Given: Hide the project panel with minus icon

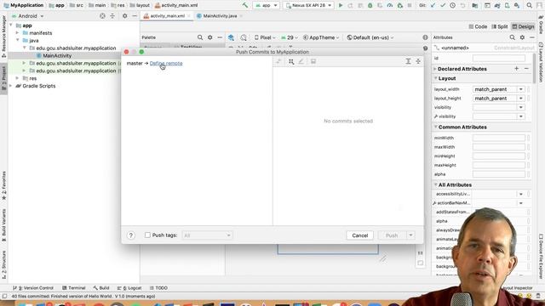Looking at the screenshot, I should (135, 16).
